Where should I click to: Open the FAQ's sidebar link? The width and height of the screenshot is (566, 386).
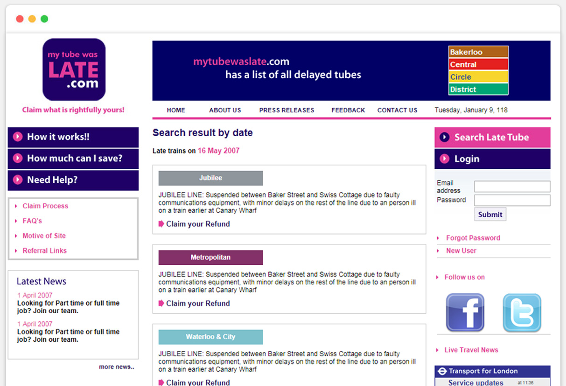tap(32, 221)
